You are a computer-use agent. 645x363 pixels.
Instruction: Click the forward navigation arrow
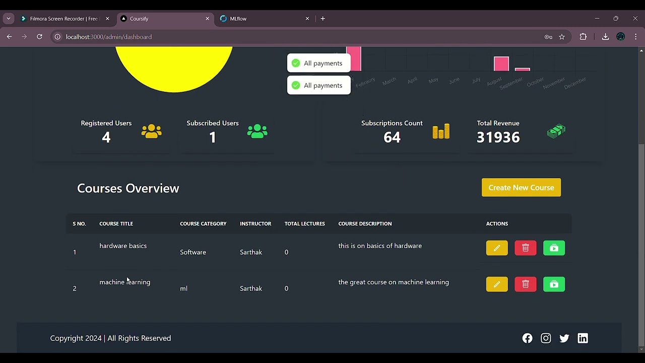pyautogui.click(x=24, y=37)
